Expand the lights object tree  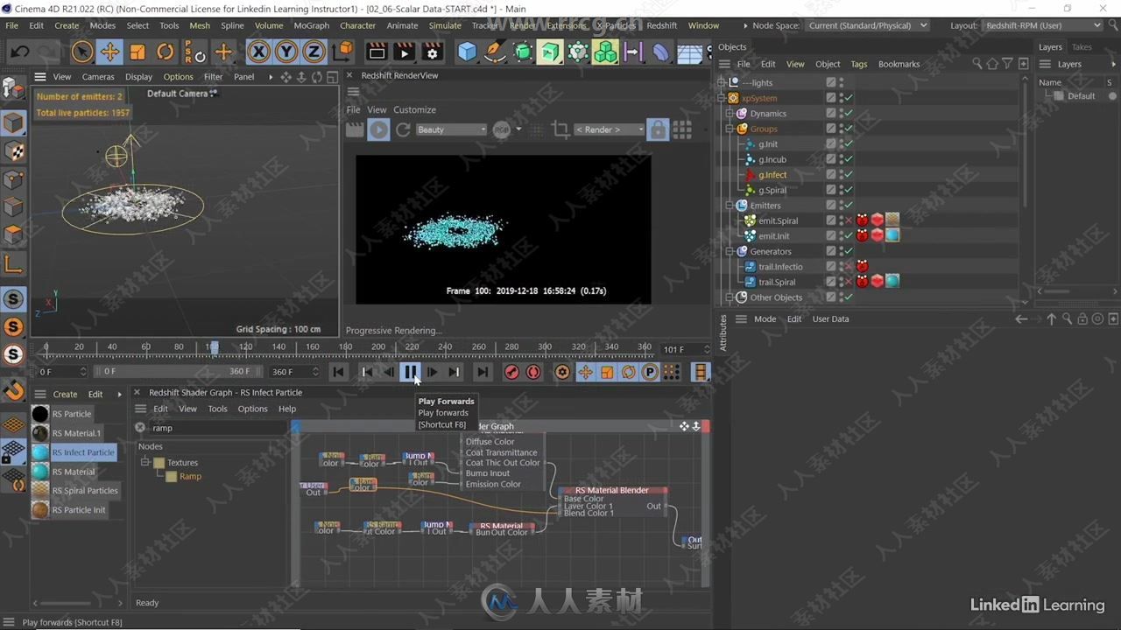coord(723,83)
